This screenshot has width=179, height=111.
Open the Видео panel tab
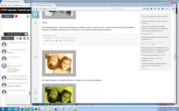(7, 16)
